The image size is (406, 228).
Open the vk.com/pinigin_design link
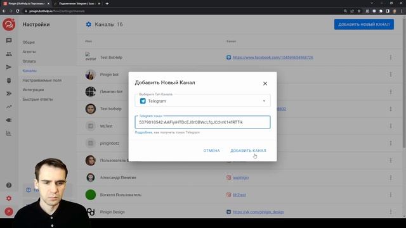coord(258,212)
